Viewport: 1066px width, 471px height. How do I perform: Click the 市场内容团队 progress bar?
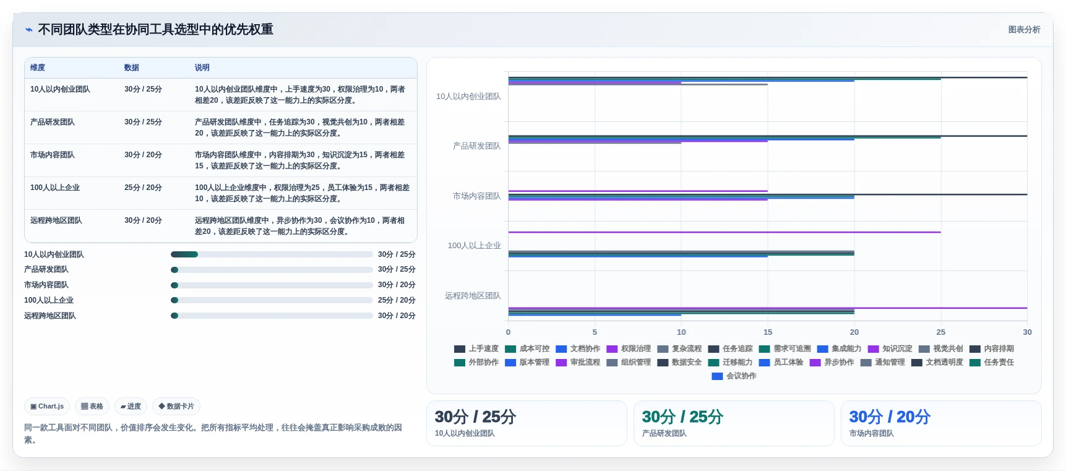coord(272,285)
